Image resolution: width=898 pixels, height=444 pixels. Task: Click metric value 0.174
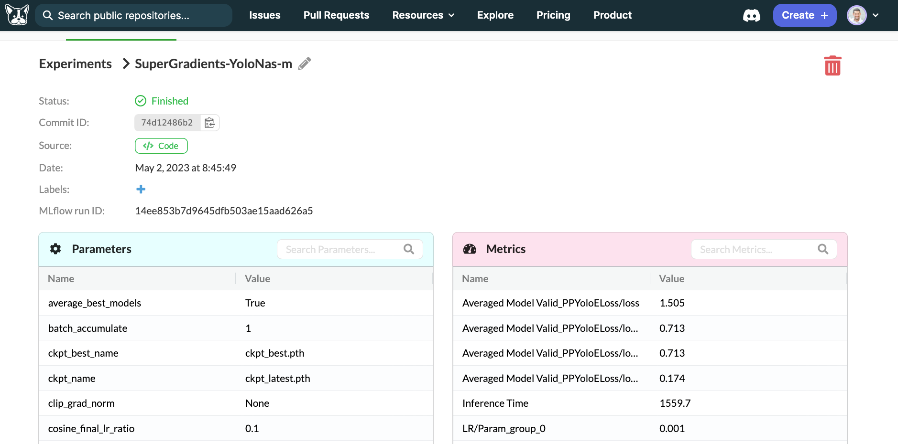[x=672, y=378]
